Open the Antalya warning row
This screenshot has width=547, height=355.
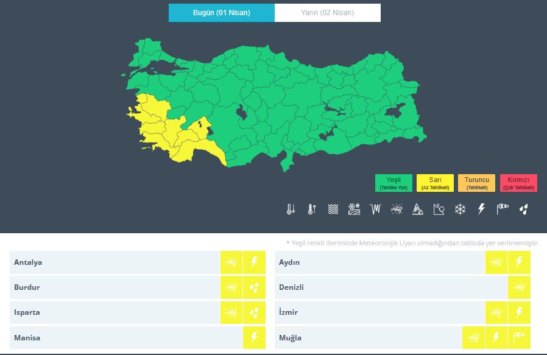pyautogui.click(x=115, y=262)
